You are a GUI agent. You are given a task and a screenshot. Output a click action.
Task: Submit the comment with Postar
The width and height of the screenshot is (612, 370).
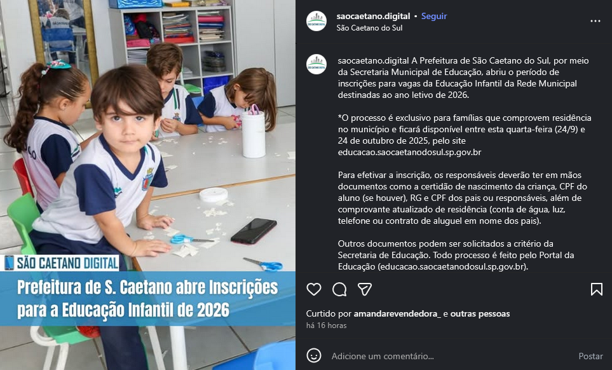coord(590,356)
